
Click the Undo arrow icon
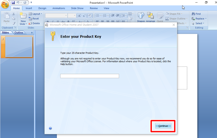click(x=18, y=2)
